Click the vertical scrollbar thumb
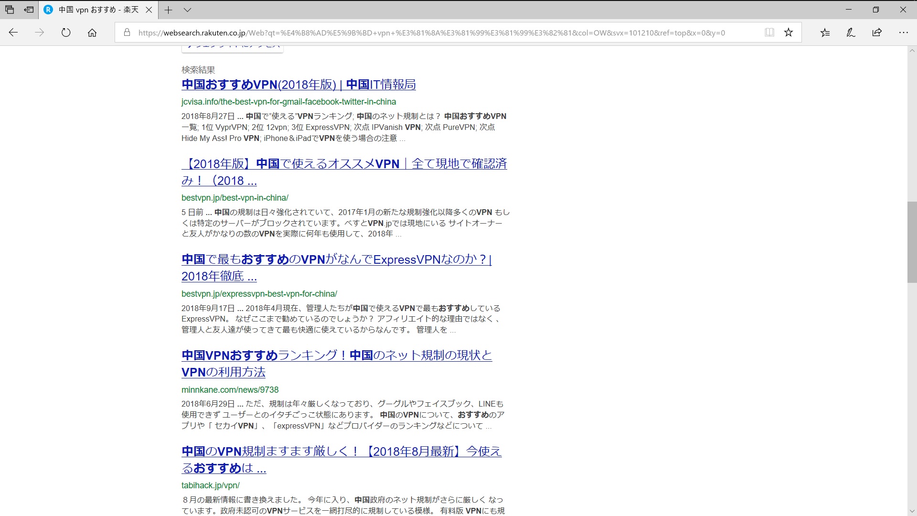 pyautogui.click(x=912, y=242)
